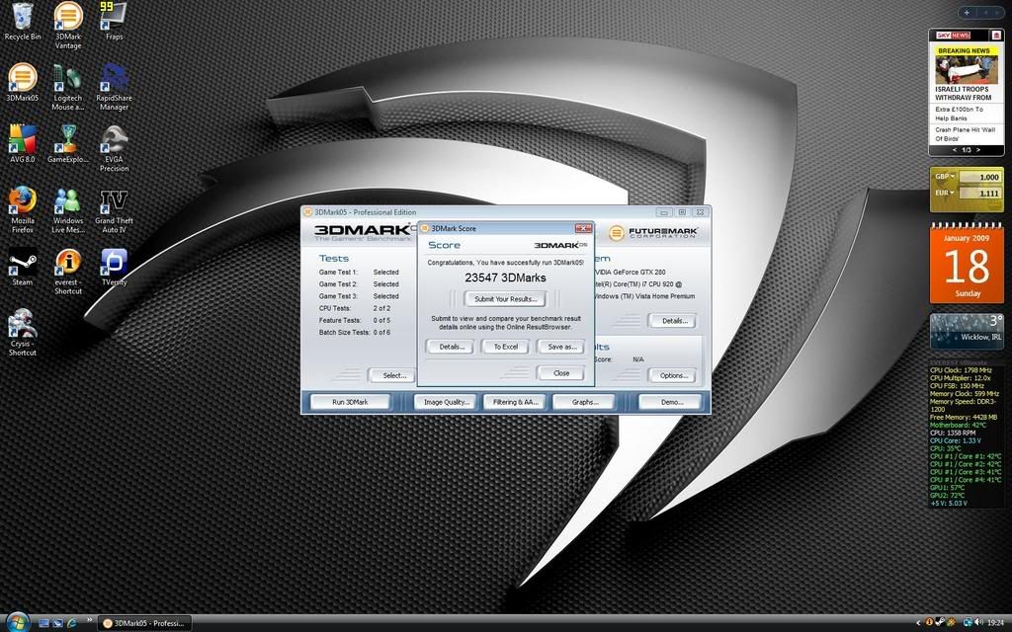
Task: Open the EUR currency dropdown in gadget
Action: [945, 193]
